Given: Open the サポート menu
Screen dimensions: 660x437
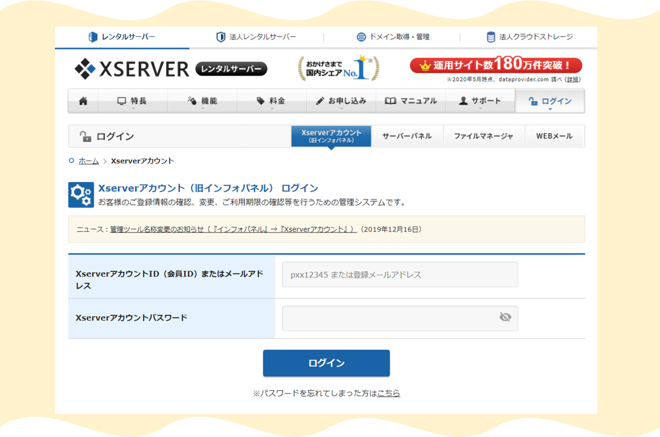Looking at the screenshot, I should tap(480, 101).
